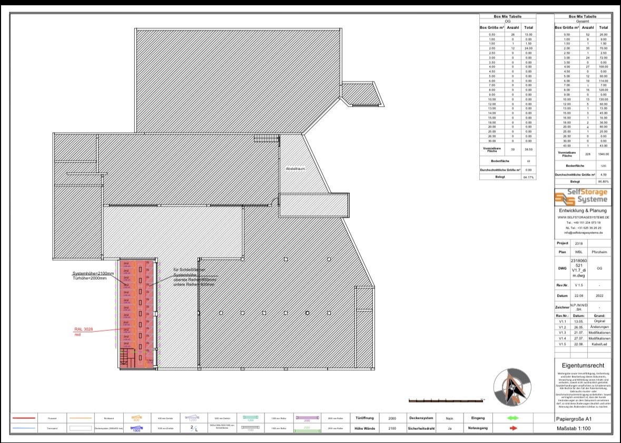Click the red storage unit block on the plan
The width and height of the screenshot is (621, 443).
(137, 314)
